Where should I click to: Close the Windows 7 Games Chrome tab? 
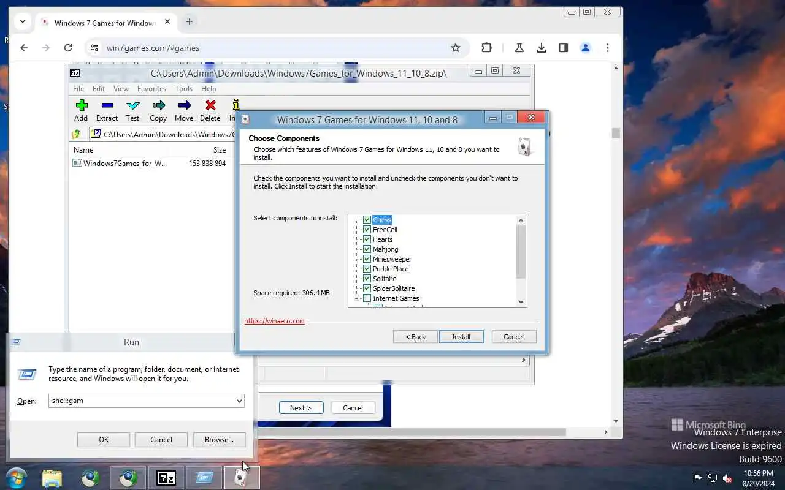(x=167, y=22)
